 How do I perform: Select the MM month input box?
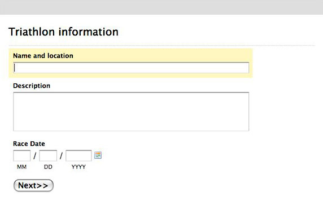click(22, 155)
